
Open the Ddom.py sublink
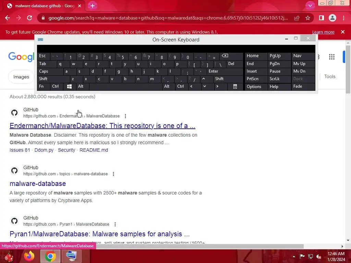[x=44, y=150]
